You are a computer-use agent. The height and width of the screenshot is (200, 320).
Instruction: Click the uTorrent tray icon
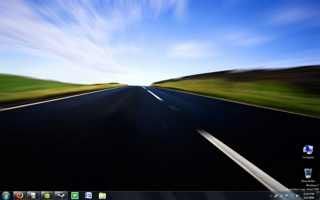click(281, 196)
